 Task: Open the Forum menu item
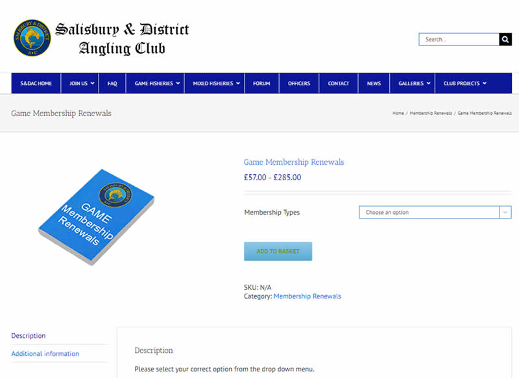[x=261, y=84]
